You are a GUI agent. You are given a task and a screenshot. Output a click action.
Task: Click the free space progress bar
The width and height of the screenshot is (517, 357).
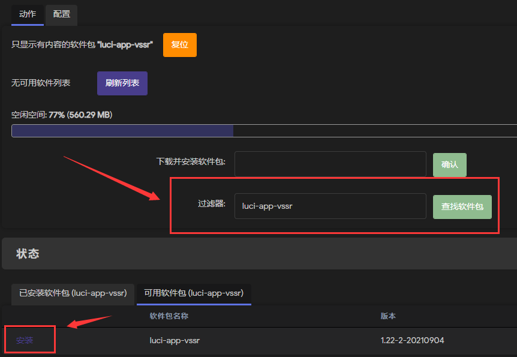click(x=264, y=131)
